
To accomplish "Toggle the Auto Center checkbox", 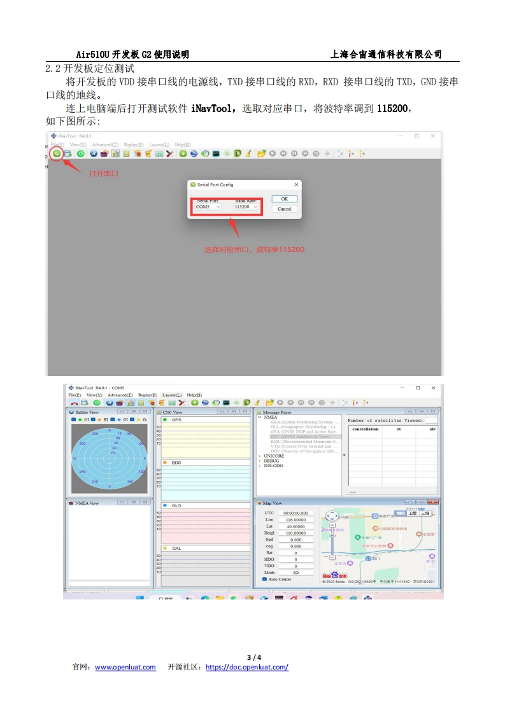I will 264,579.
